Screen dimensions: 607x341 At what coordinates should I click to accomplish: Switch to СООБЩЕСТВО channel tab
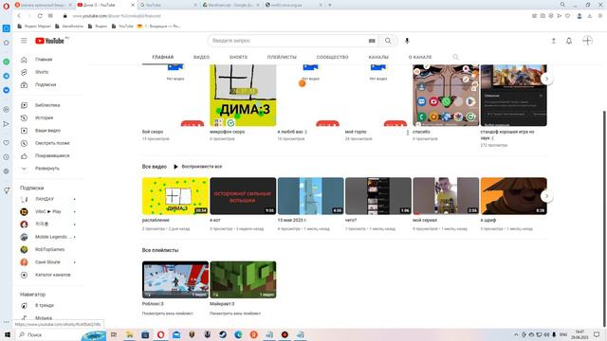coord(333,57)
